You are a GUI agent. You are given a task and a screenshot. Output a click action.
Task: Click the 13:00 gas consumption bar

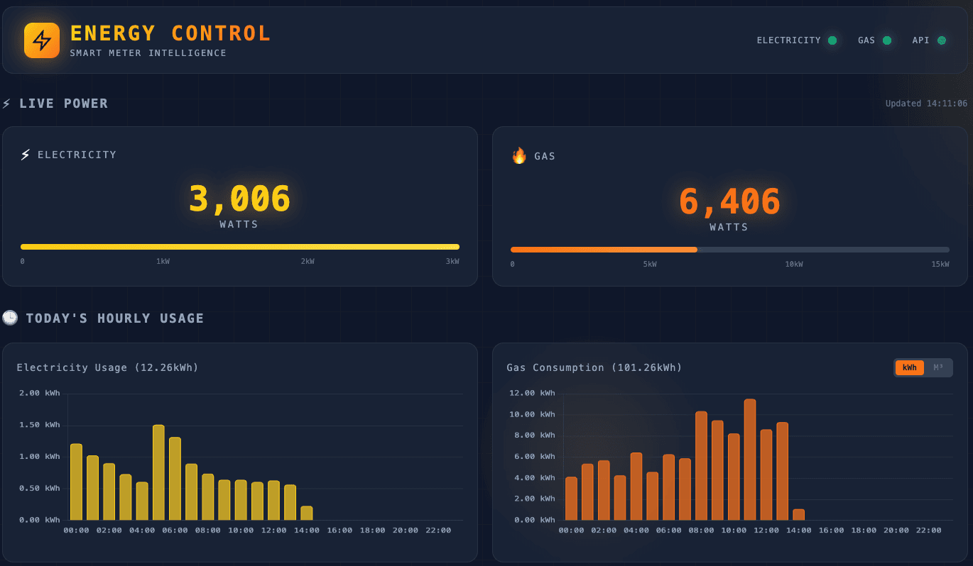[783, 471]
